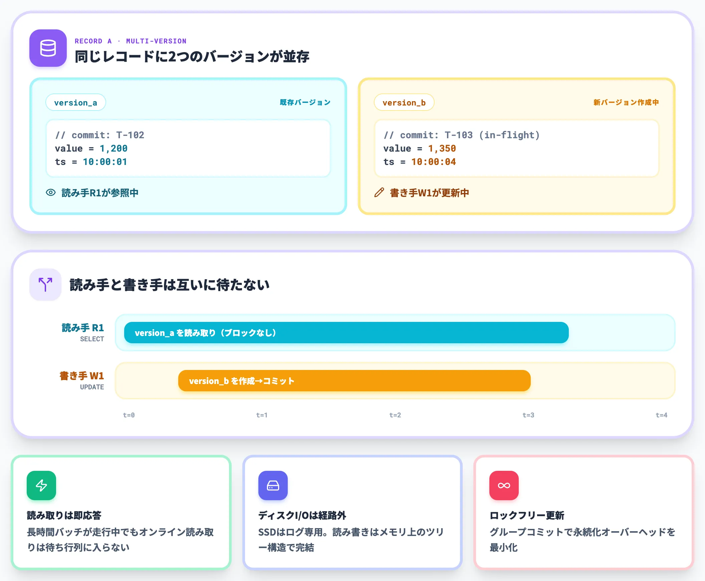Click the 書き手 W1 row label

click(82, 376)
